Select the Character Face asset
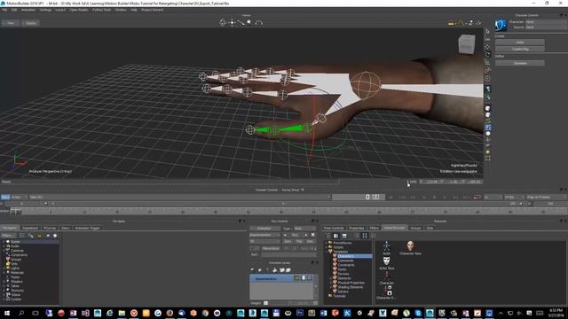568x319 pixels. point(410,248)
